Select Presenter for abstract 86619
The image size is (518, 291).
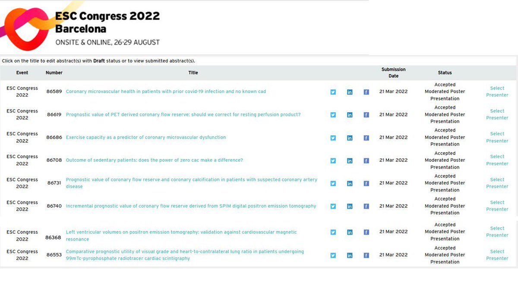point(497,114)
